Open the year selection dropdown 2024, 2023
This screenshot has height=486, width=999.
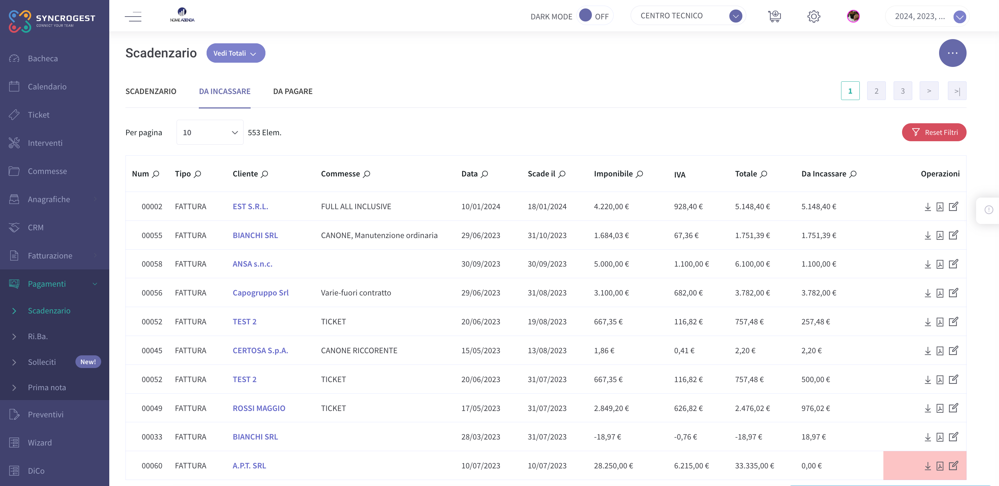point(927,16)
